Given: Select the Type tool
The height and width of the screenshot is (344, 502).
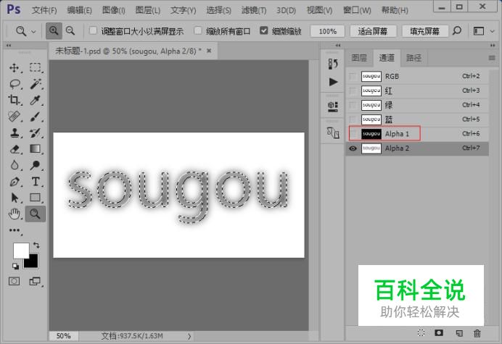Looking at the screenshot, I should point(36,182).
